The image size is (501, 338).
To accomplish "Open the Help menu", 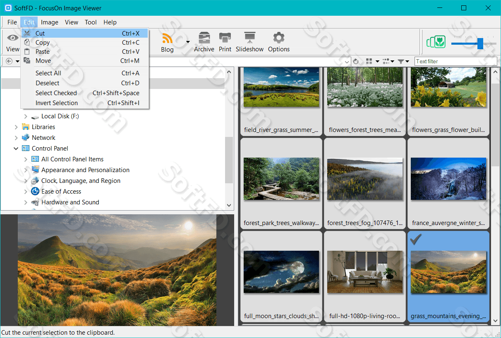I will click(x=110, y=22).
